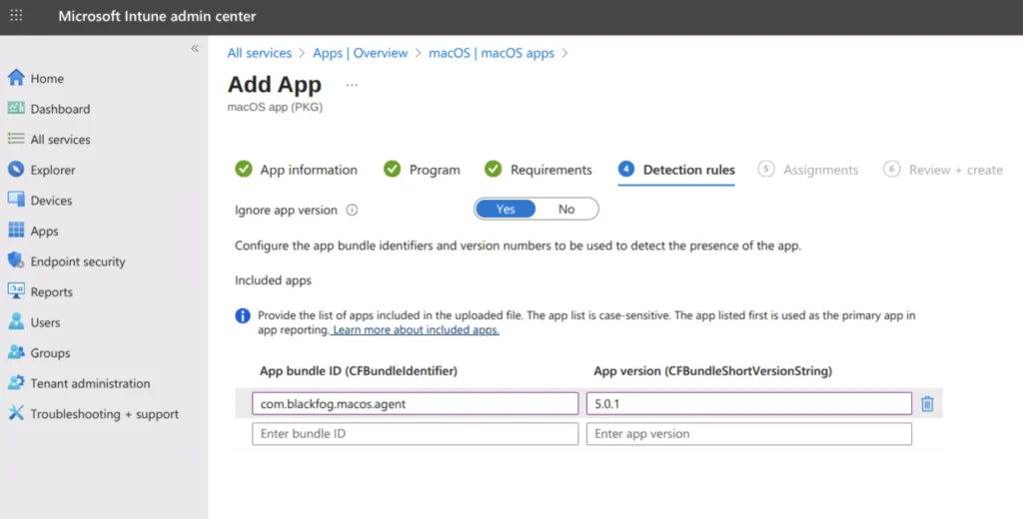Click the Users person icon
1023x519 pixels.
[x=16, y=321]
